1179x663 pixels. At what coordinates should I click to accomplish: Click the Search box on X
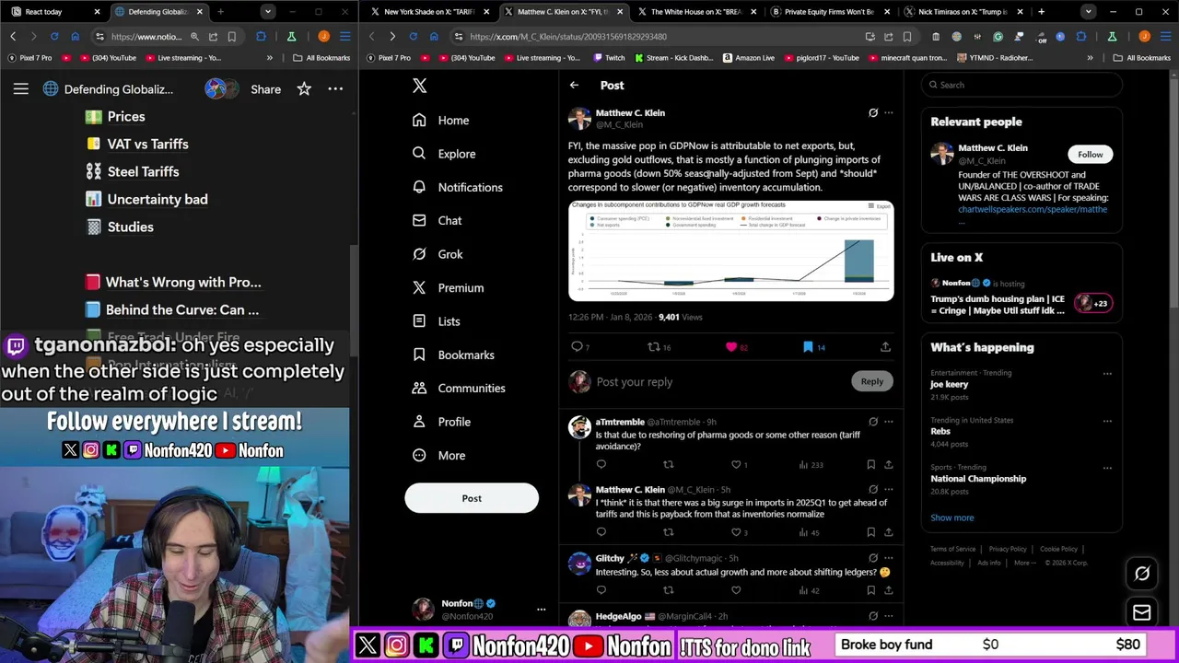point(1022,85)
